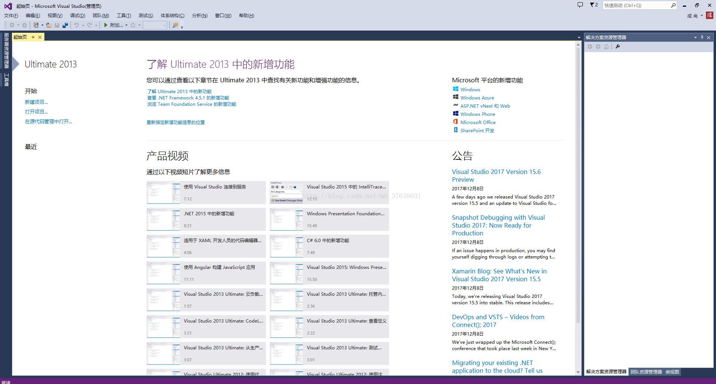Switch to the 类视图 tab

click(x=672, y=372)
